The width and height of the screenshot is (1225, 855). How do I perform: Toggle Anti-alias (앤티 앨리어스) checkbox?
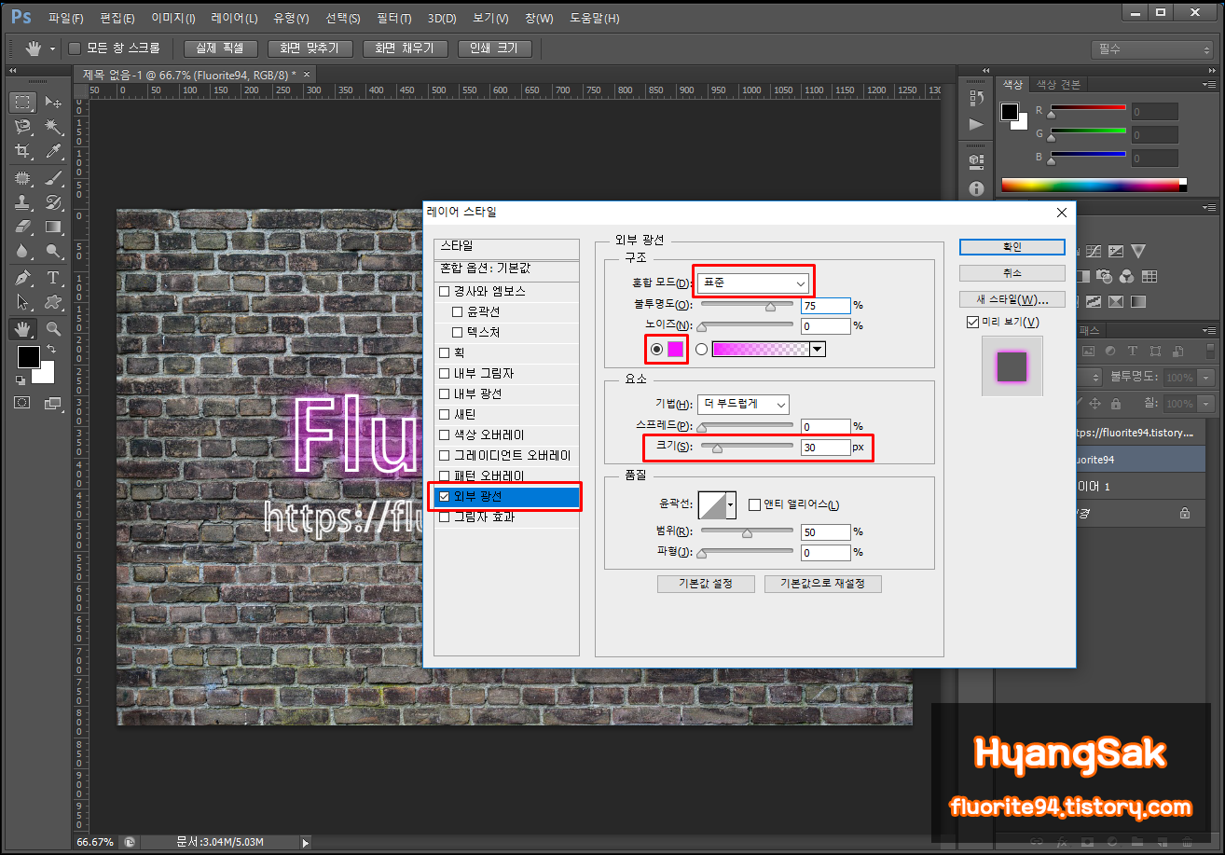point(755,505)
